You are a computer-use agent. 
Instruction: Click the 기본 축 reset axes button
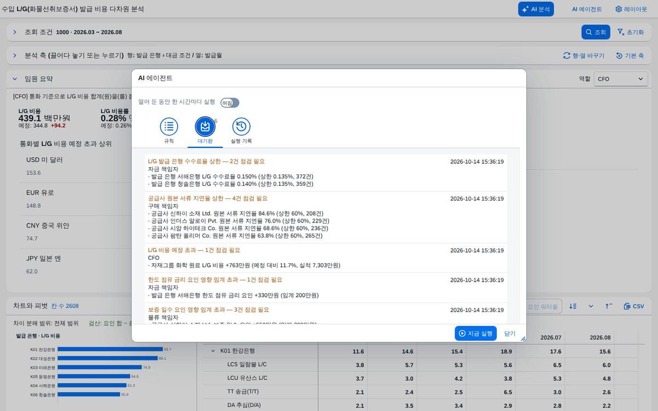[629, 55]
